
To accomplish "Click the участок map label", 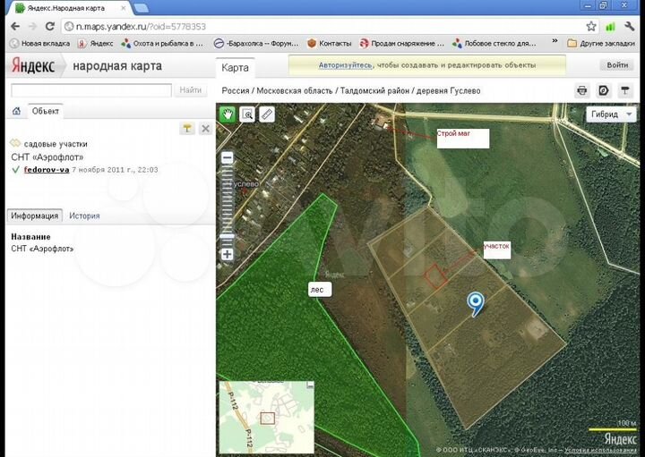I will (x=496, y=250).
